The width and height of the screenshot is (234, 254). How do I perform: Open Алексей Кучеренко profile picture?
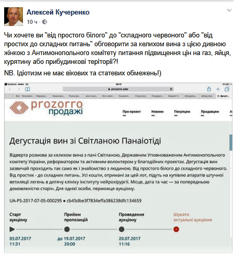pos(14,17)
